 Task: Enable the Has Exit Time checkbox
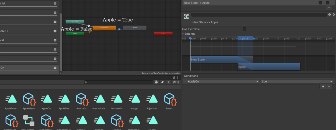coord(244,29)
